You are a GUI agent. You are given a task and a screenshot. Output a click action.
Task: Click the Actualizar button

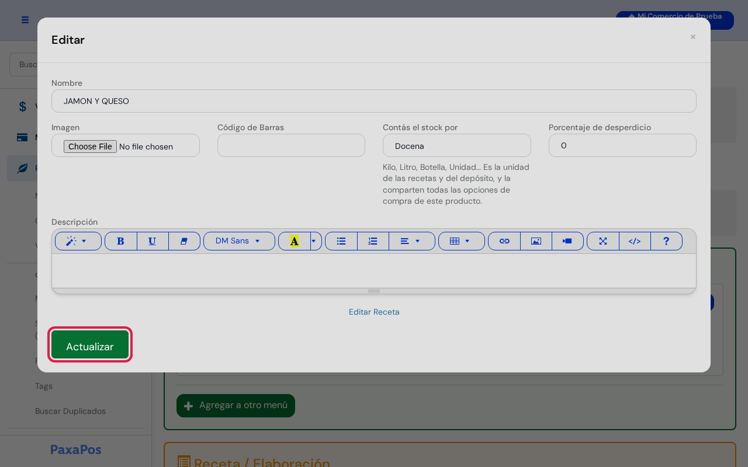pyautogui.click(x=90, y=344)
